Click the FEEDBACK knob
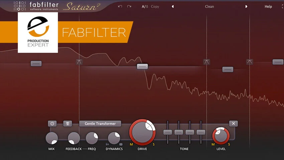Viewport: 284px width, 160px height. pyautogui.click(x=74, y=138)
